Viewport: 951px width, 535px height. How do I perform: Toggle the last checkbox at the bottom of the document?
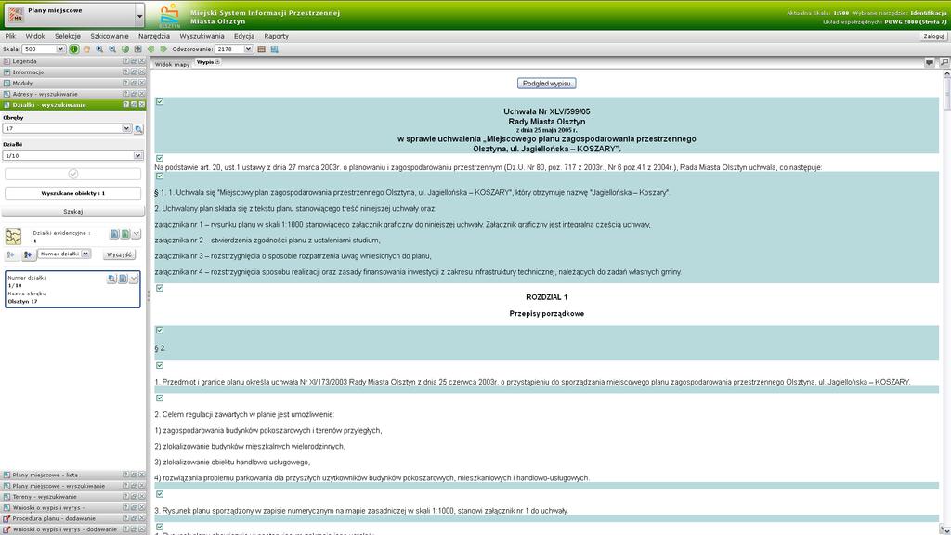[160, 528]
